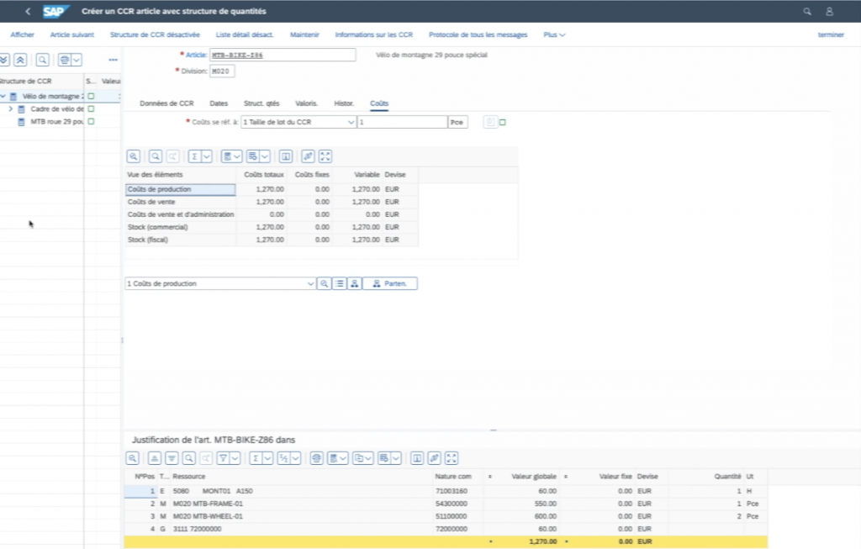Click sort ascending icon in justification toolbar
This screenshot has height=549, width=861.
[x=154, y=458]
